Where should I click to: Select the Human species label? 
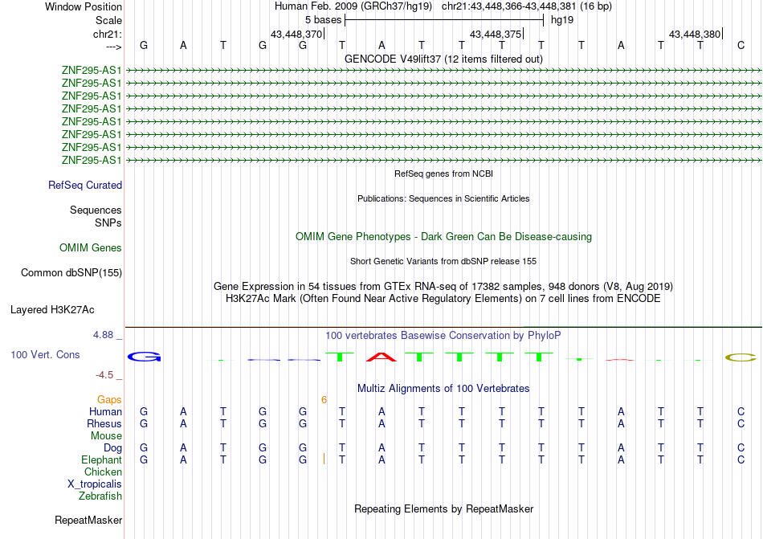105,412
